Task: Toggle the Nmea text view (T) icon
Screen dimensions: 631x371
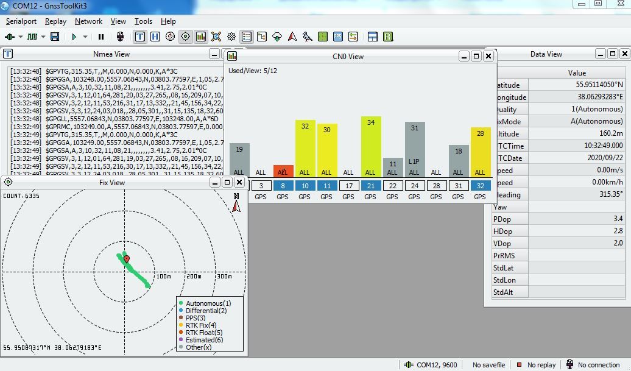Action: [x=140, y=37]
